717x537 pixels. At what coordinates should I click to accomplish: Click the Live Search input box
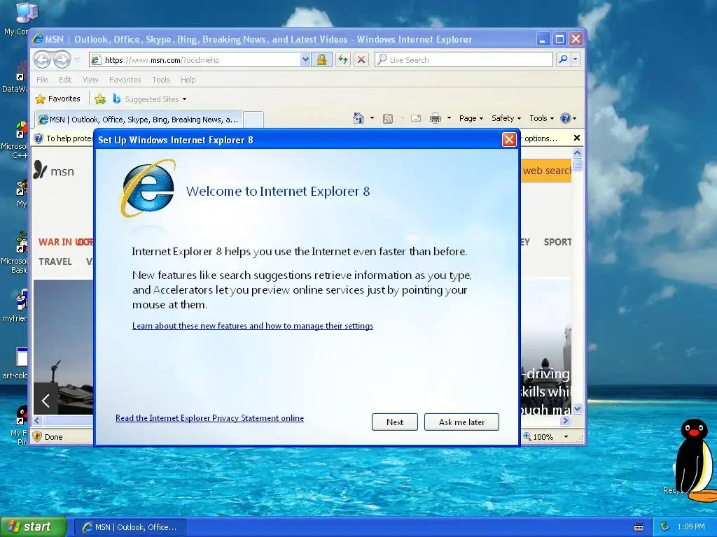coord(464,60)
